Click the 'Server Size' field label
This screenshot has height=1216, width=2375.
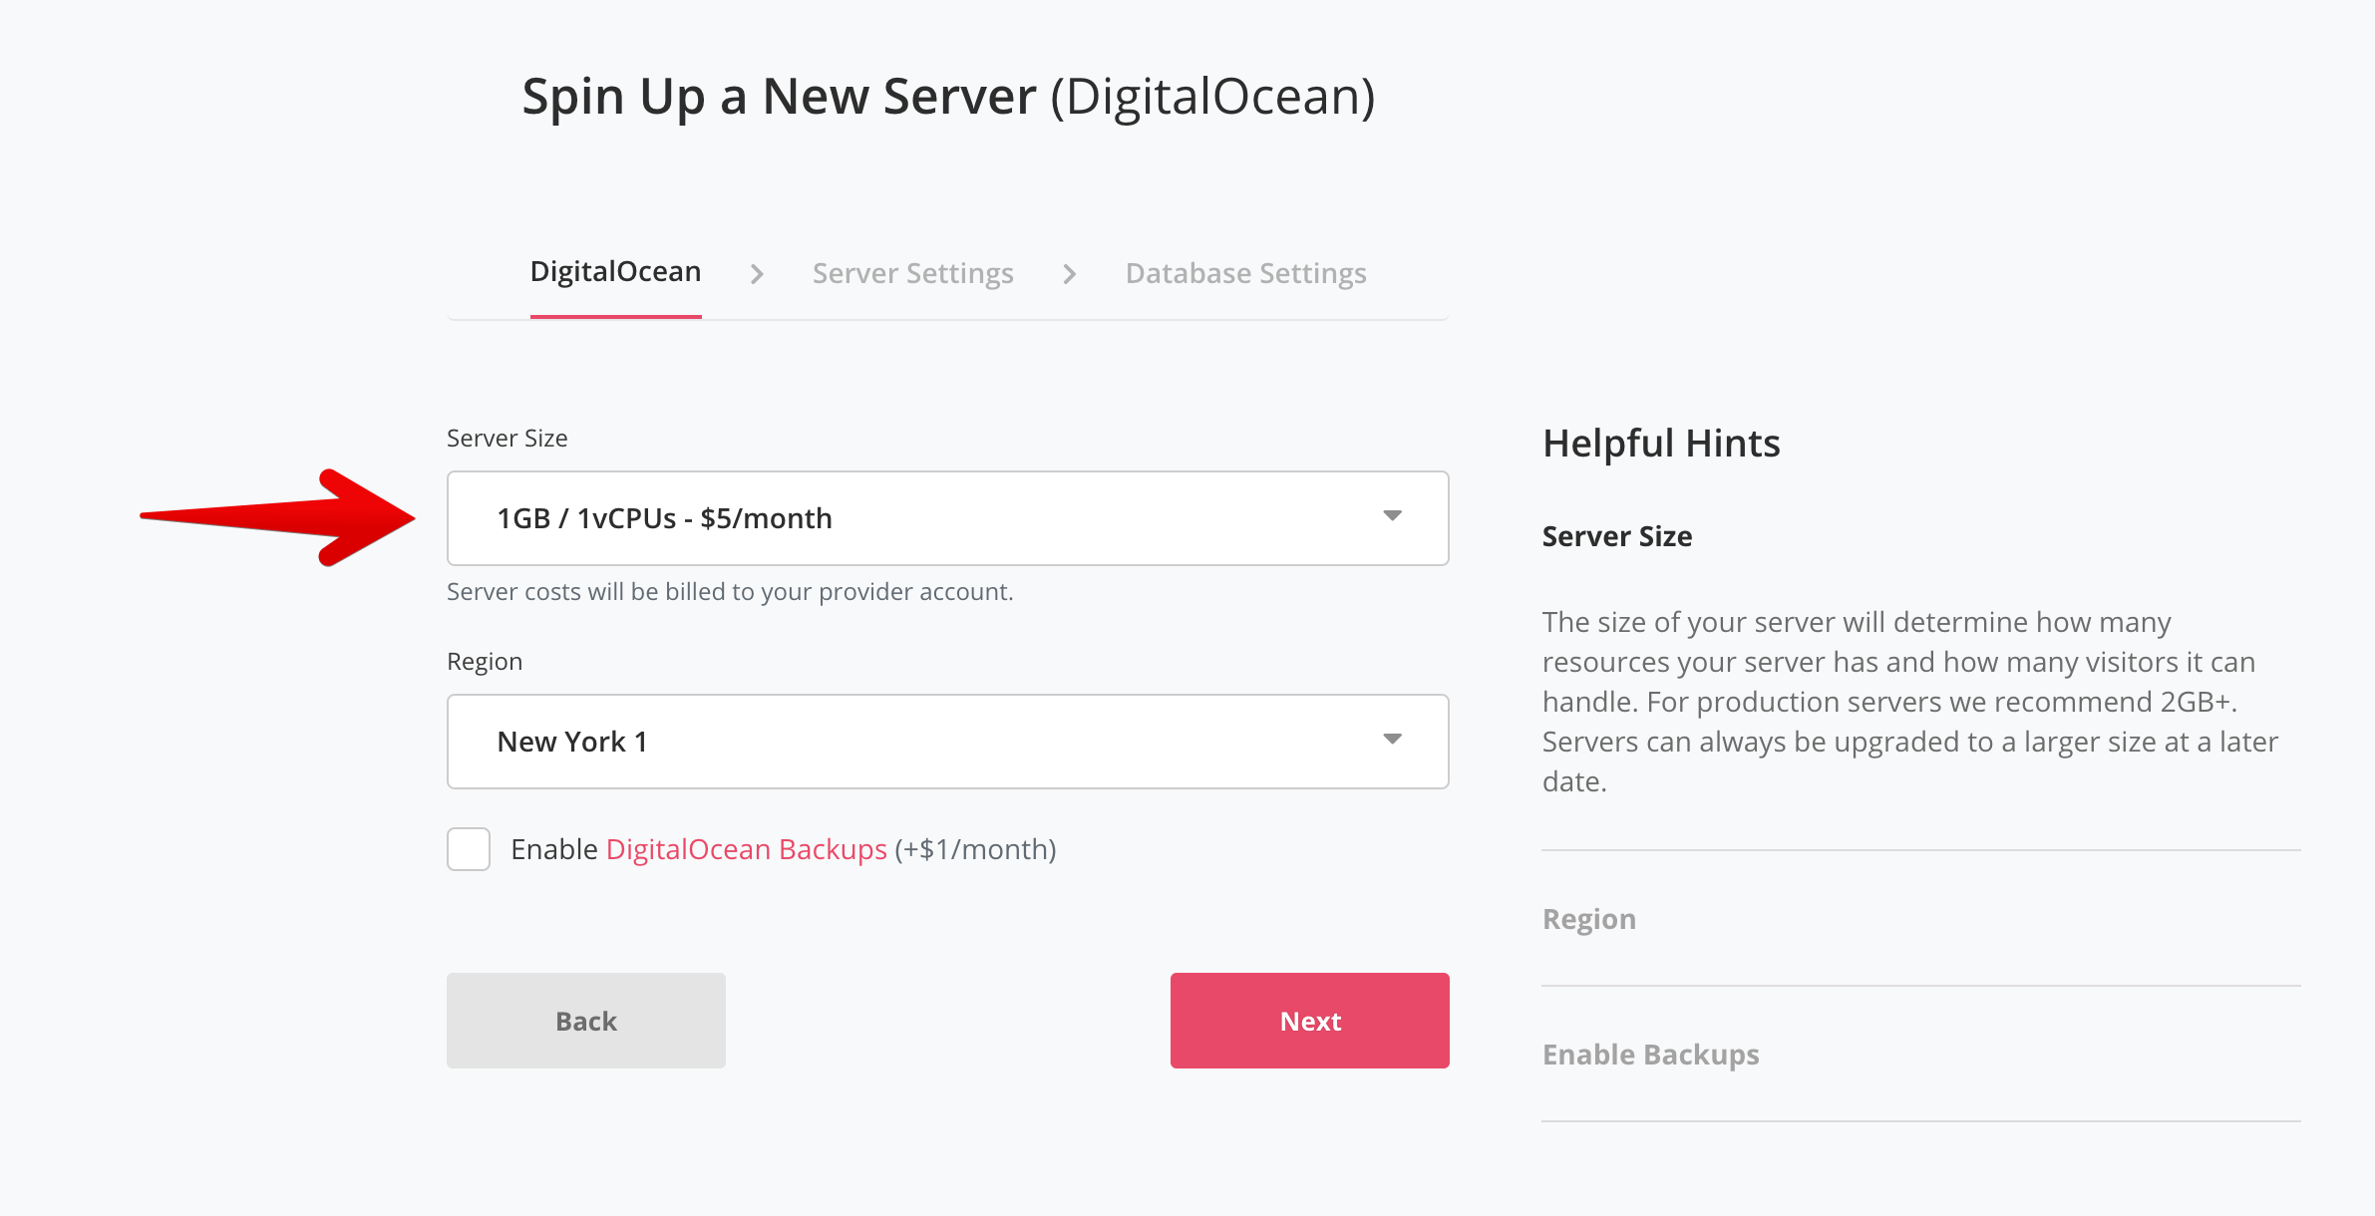coord(507,439)
